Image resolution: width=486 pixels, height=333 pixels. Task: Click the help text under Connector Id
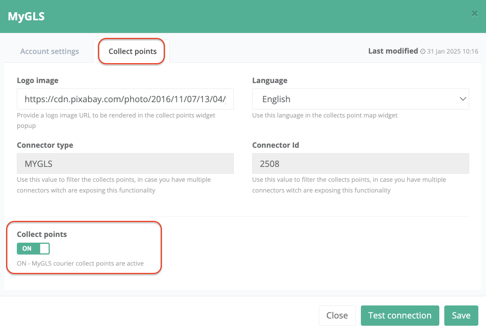(x=349, y=185)
